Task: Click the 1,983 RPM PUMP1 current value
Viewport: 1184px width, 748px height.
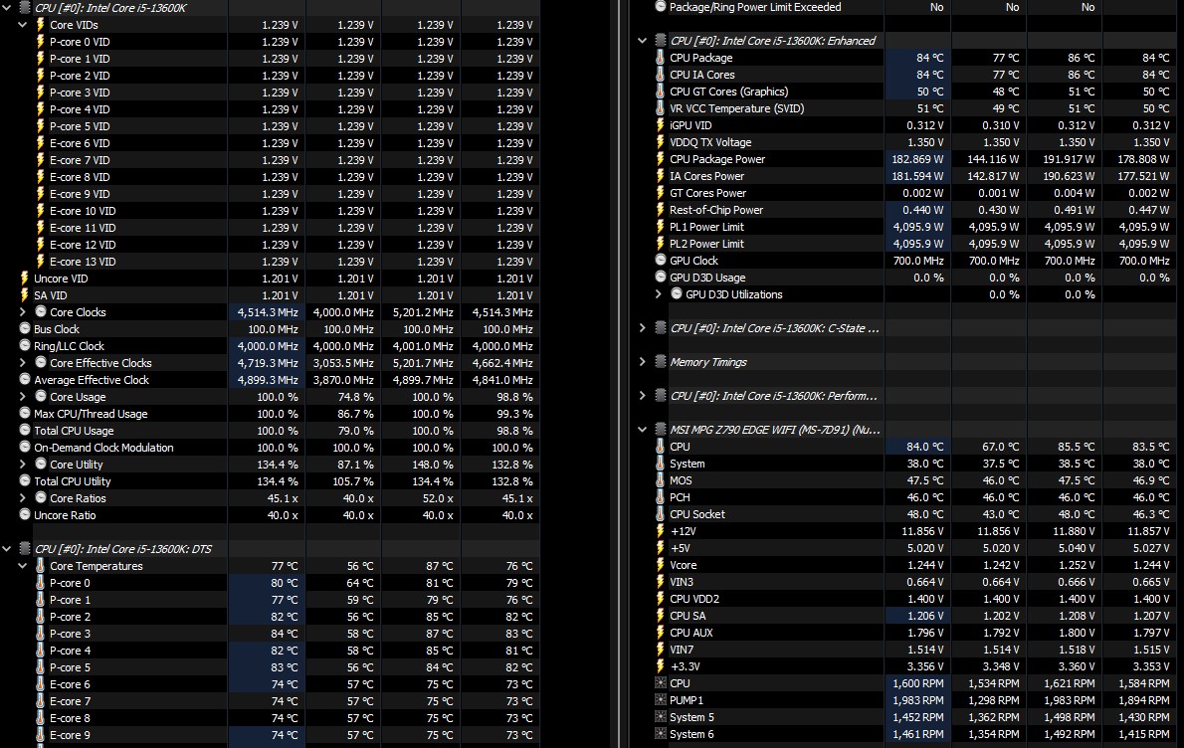Action: tap(918, 700)
